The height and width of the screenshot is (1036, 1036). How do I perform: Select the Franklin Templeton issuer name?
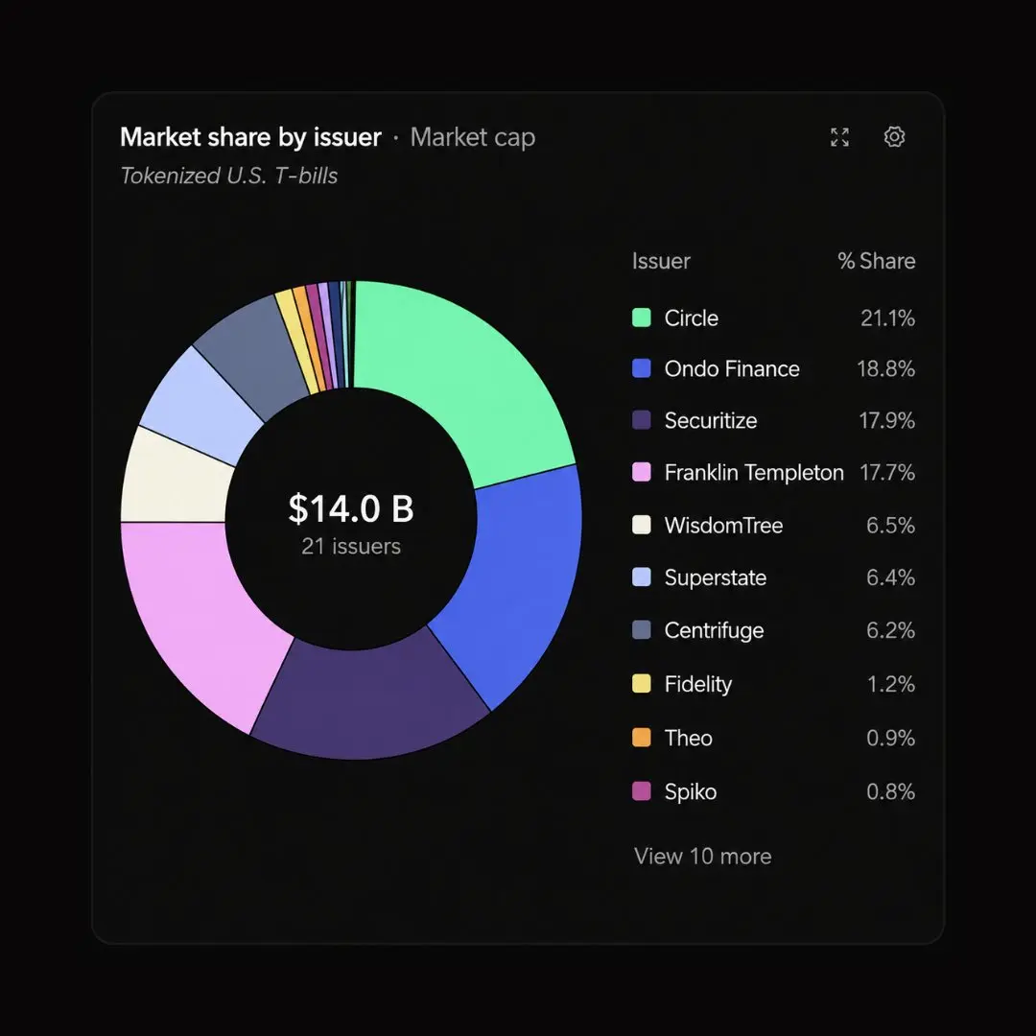(754, 472)
